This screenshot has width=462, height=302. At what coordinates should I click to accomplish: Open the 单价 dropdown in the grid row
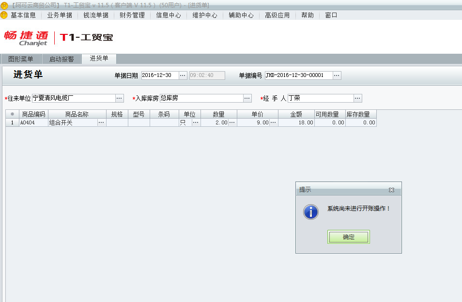tap(273, 123)
